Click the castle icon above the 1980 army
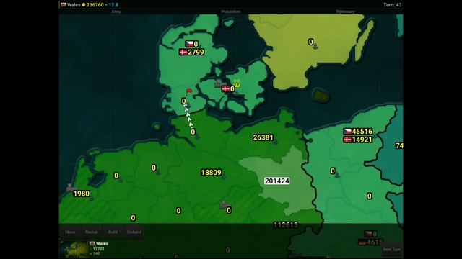 pyautogui.click(x=71, y=187)
